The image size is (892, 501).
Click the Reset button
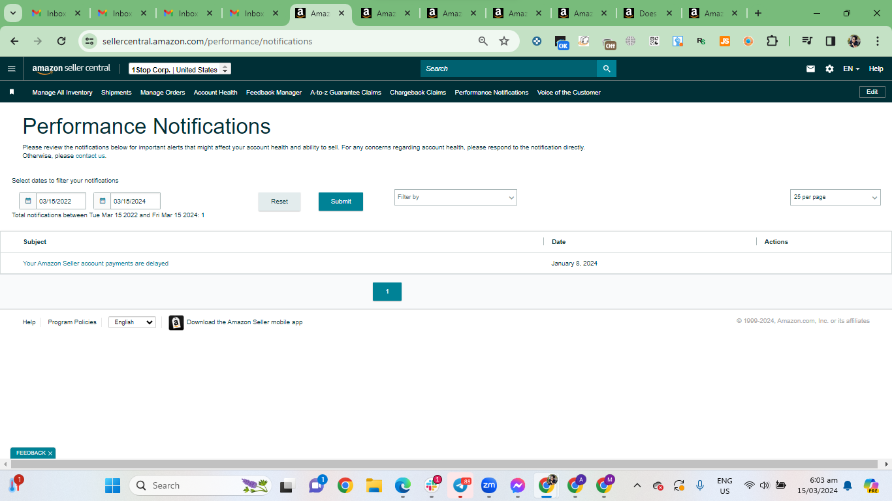[x=279, y=202]
